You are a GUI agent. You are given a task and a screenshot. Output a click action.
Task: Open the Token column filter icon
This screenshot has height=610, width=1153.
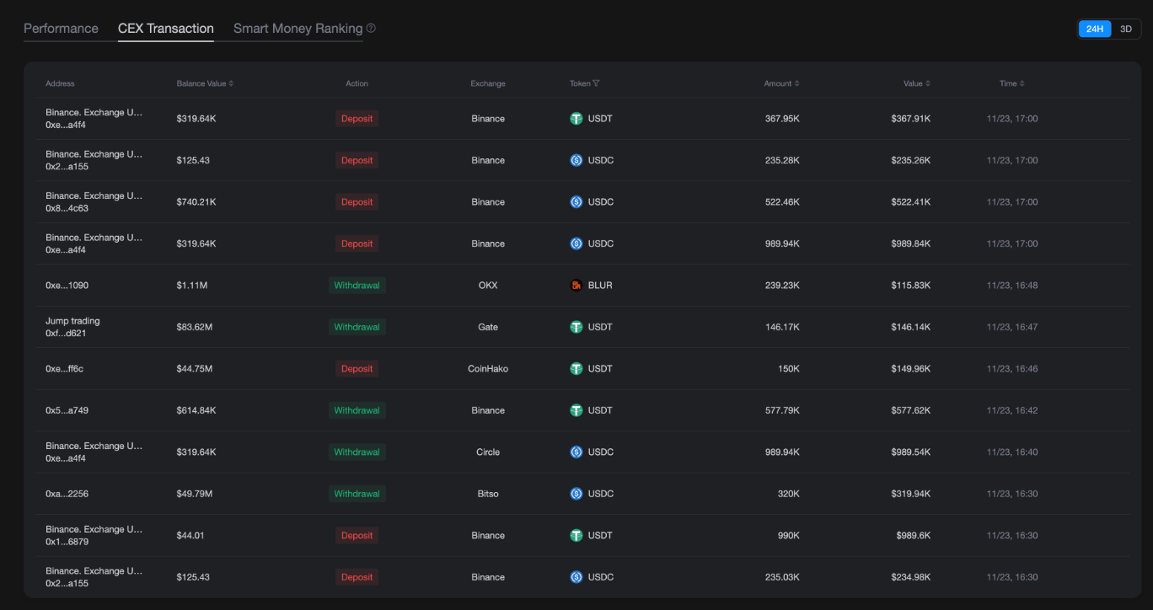597,83
